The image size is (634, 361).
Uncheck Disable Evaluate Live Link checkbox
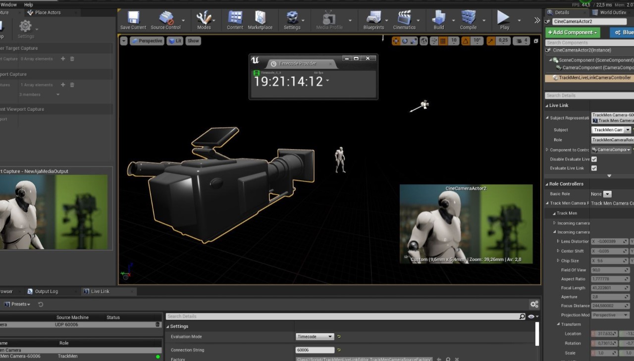pyautogui.click(x=594, y=159)
